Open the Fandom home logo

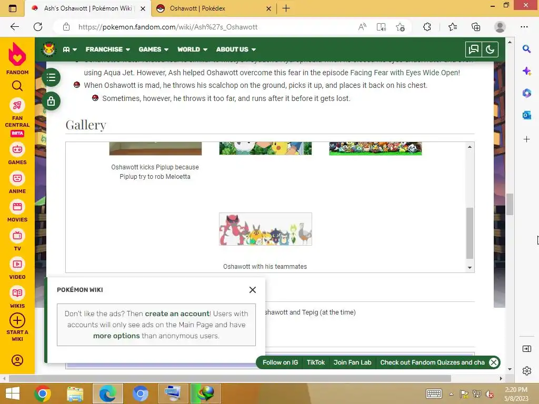tap(17, 58)
